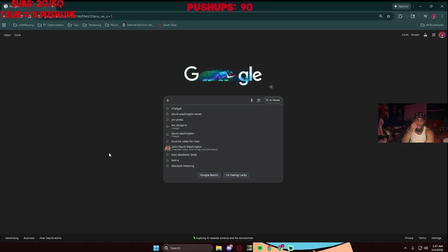
Task: Click inside the Google search input
Action: click(x=209, y=100)
